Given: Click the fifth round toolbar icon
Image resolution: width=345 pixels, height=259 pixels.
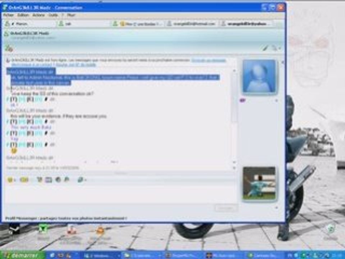Looking at the screenshot, I should pos(58,180).
